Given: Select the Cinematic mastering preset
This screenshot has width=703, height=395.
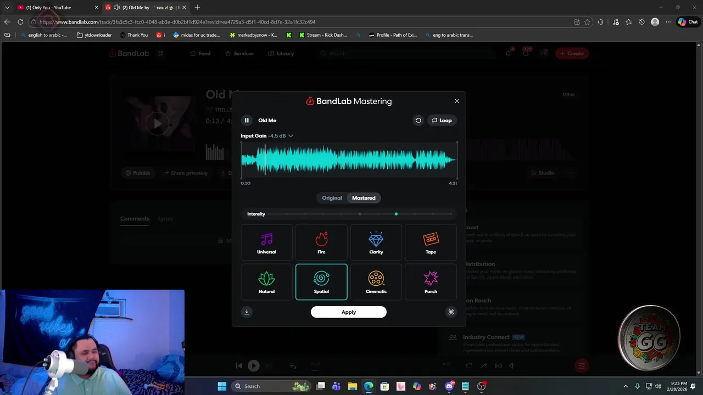Looking at the screenshot, I should [x=376, y=282].
